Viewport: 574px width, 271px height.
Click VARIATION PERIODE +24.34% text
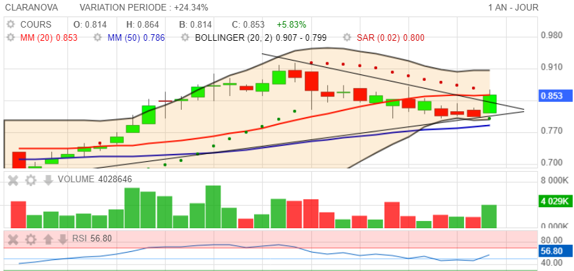pyautogui.click(x=144, y=7)
